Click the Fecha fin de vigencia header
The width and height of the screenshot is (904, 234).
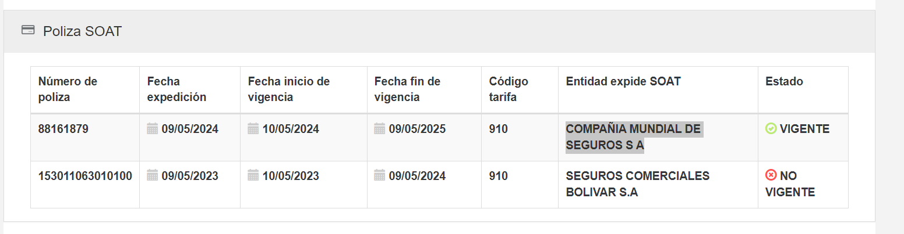click(x=407, y=89)
